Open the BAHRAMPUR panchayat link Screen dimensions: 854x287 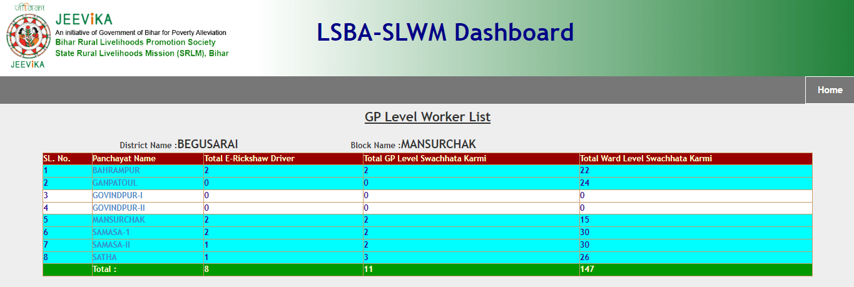click(116, 170)
